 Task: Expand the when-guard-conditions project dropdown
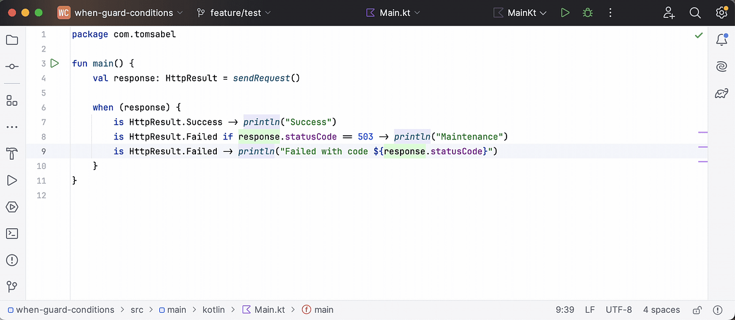(128, 12)
